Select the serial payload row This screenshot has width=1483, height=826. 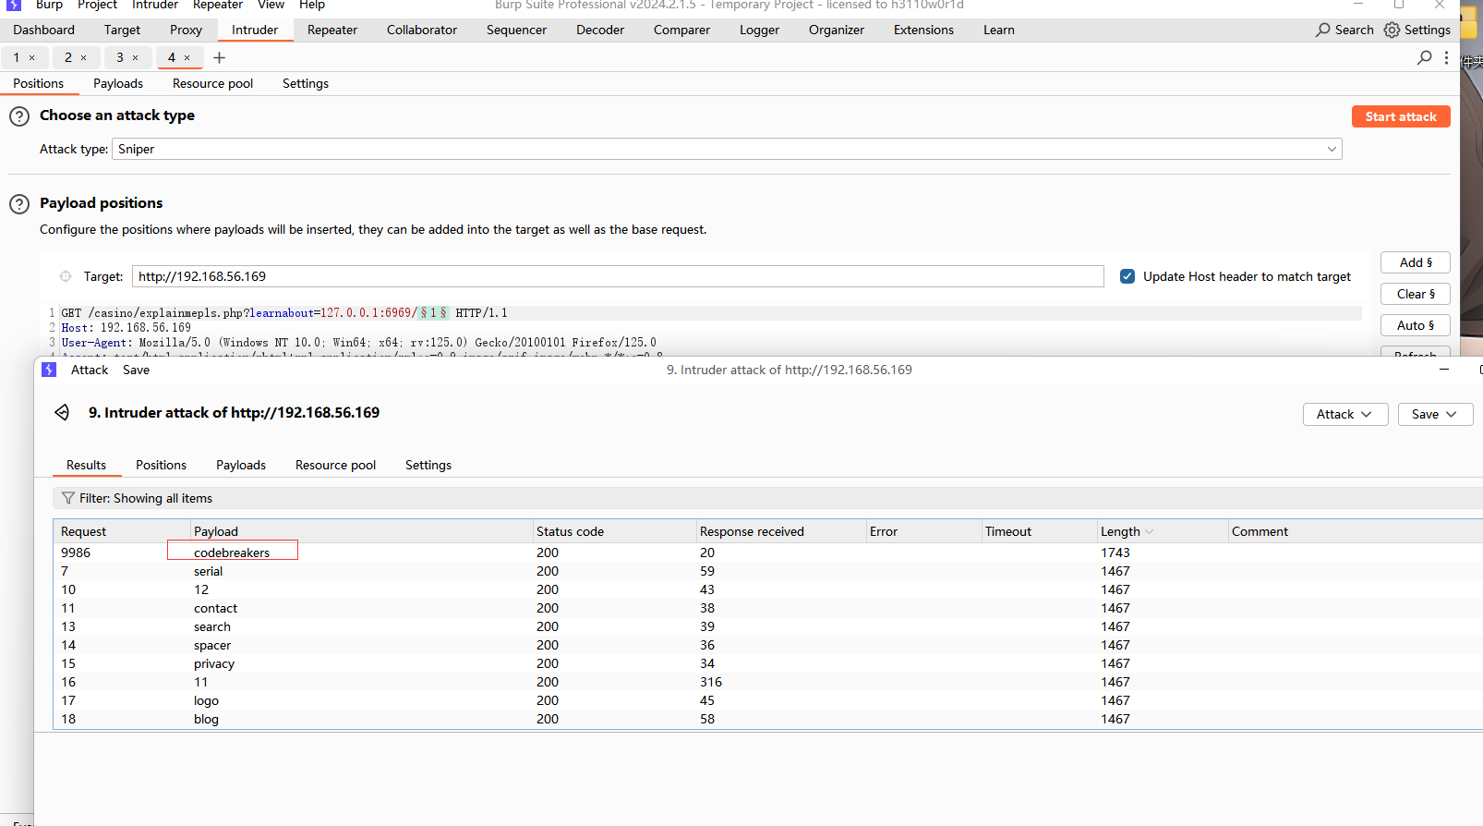pos(766,571)
